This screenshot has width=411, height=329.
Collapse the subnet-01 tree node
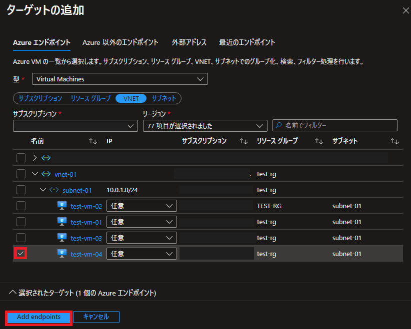point(43,190)
